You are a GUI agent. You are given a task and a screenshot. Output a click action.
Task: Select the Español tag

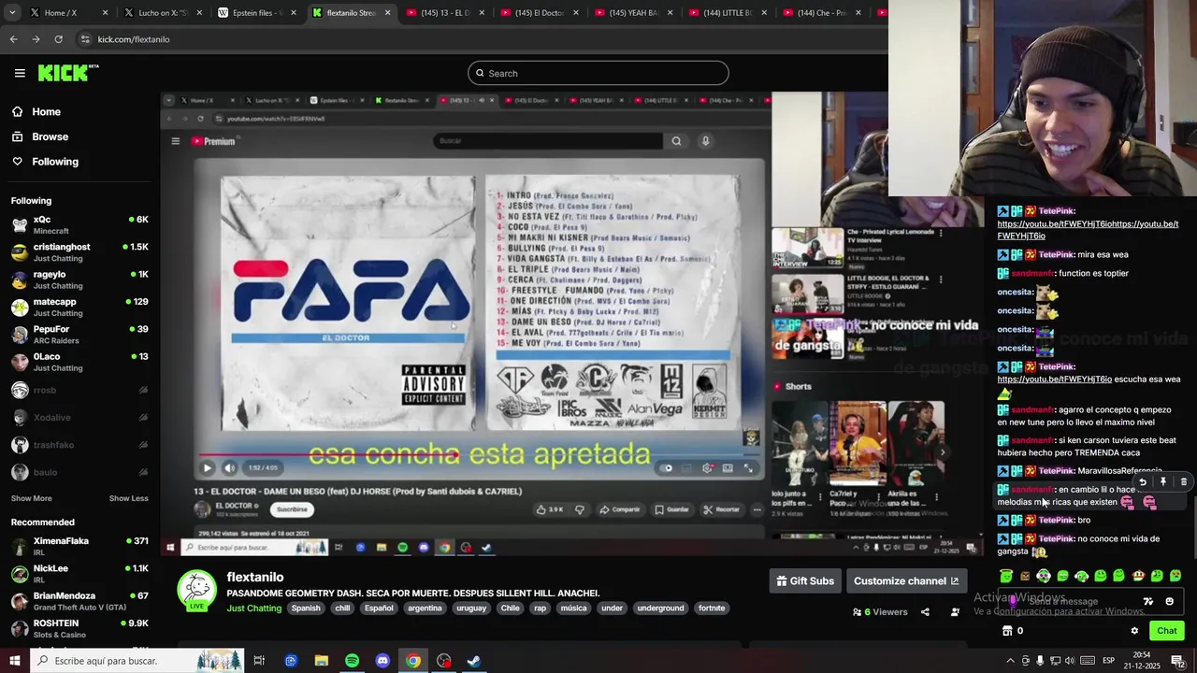[379, 609]
